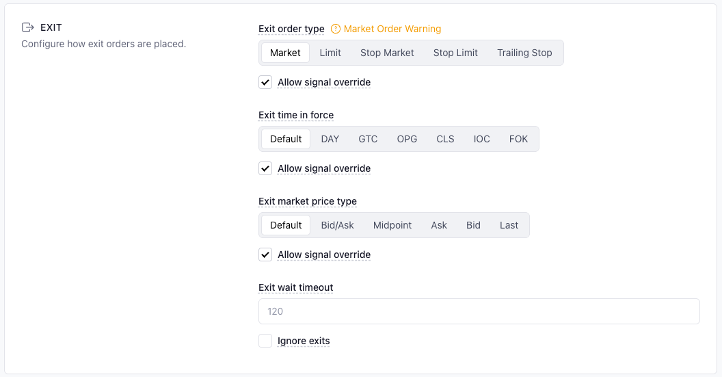Set exit market price type to Midpoint
The height and width of the screenshot is (377, 722).
(x=392, y=225)
